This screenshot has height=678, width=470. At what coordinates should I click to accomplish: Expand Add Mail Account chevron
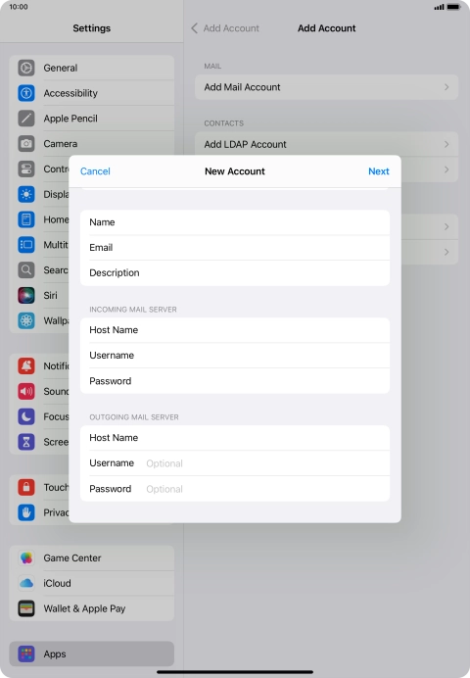click(446, 87)
